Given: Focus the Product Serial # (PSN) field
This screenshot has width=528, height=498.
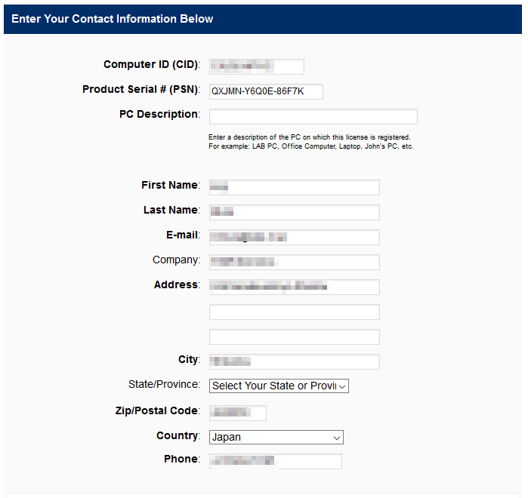Looking at the screenshot, I should click(x=266, y=91).
